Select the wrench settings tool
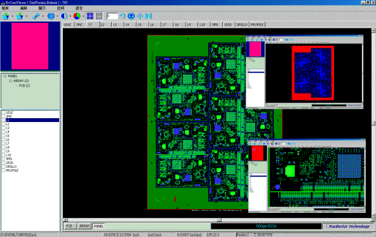This screenshot has width=376, height=237. pyautogui.click(x=36, y=16)
